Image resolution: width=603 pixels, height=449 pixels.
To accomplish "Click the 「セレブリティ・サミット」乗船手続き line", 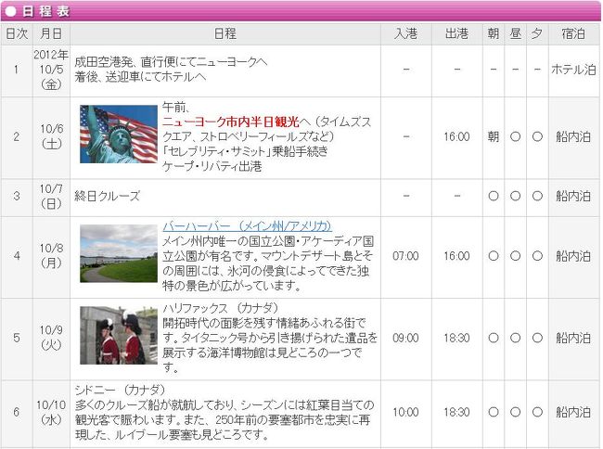I will click(x=245, y=151).
